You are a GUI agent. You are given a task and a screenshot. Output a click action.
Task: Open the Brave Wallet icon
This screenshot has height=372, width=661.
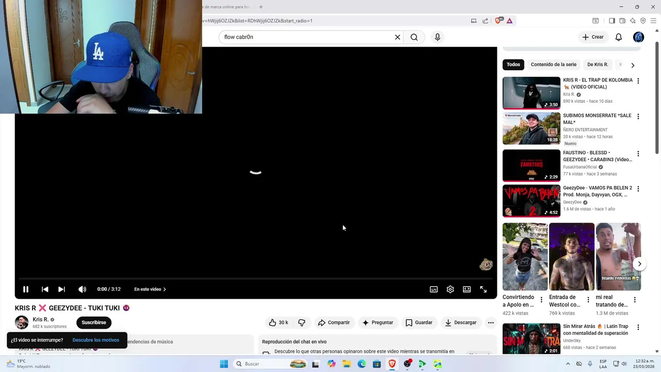[622, 21]
